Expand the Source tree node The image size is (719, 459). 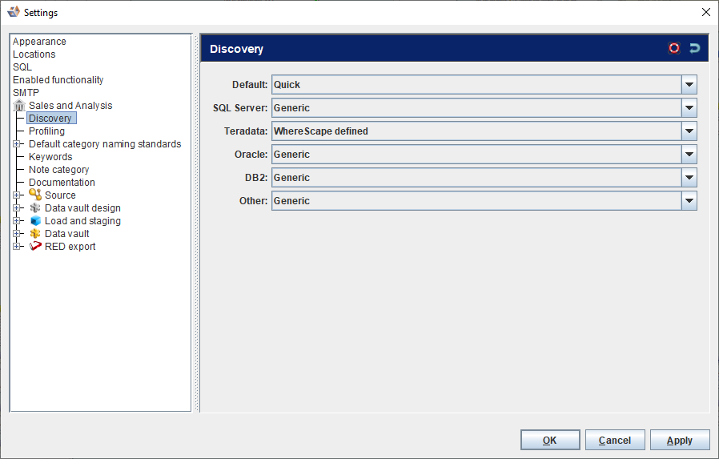[17, 195]
